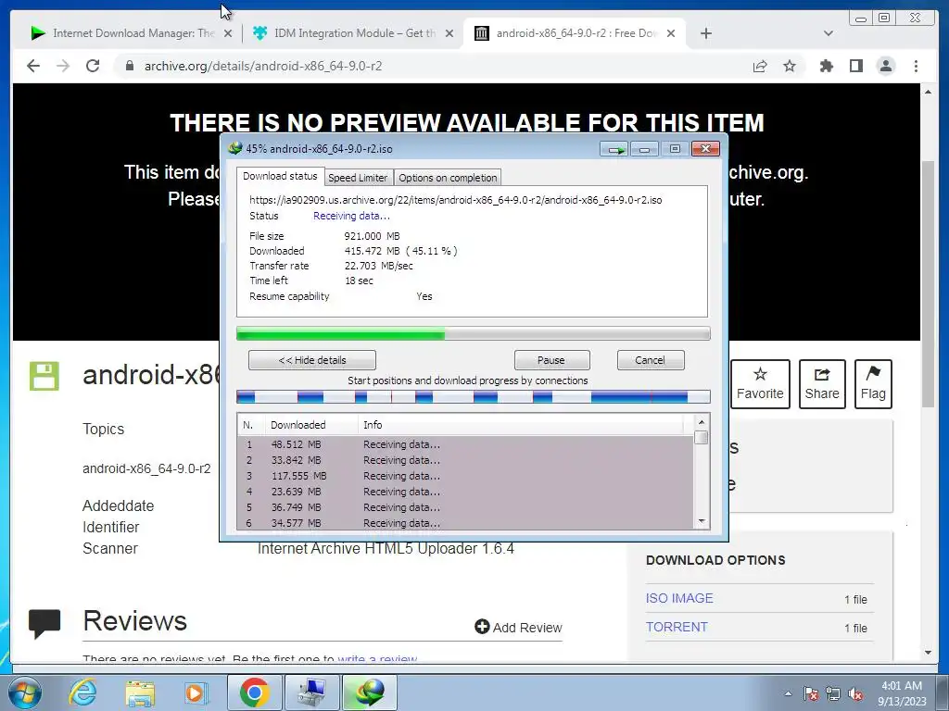This screenshot has width=949, height=711.
Task: Click Downloaded column header
Action: 311,425
